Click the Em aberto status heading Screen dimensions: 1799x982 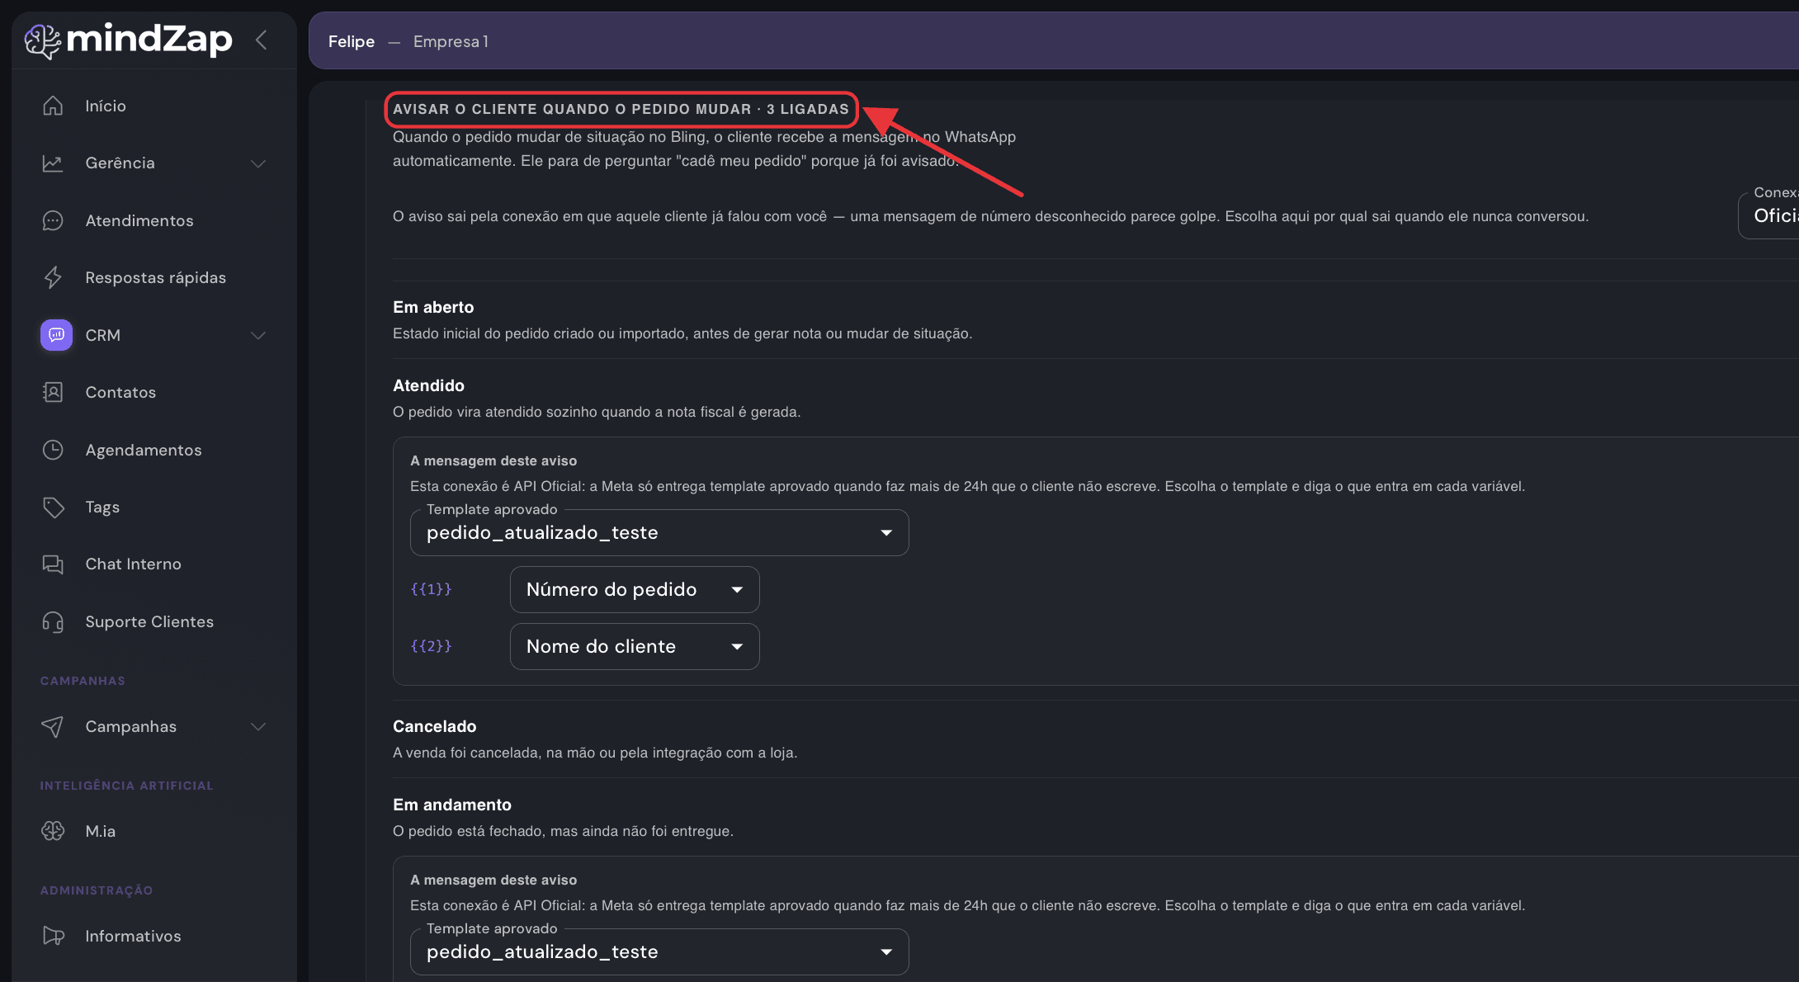[433, 307]
